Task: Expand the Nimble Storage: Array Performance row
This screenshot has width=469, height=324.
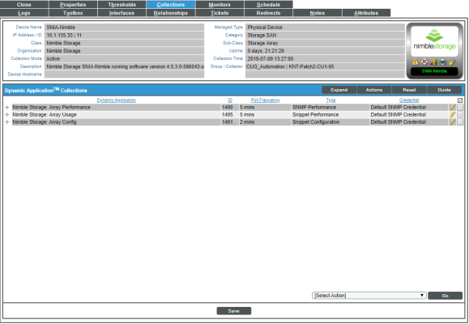Action: 7,107
